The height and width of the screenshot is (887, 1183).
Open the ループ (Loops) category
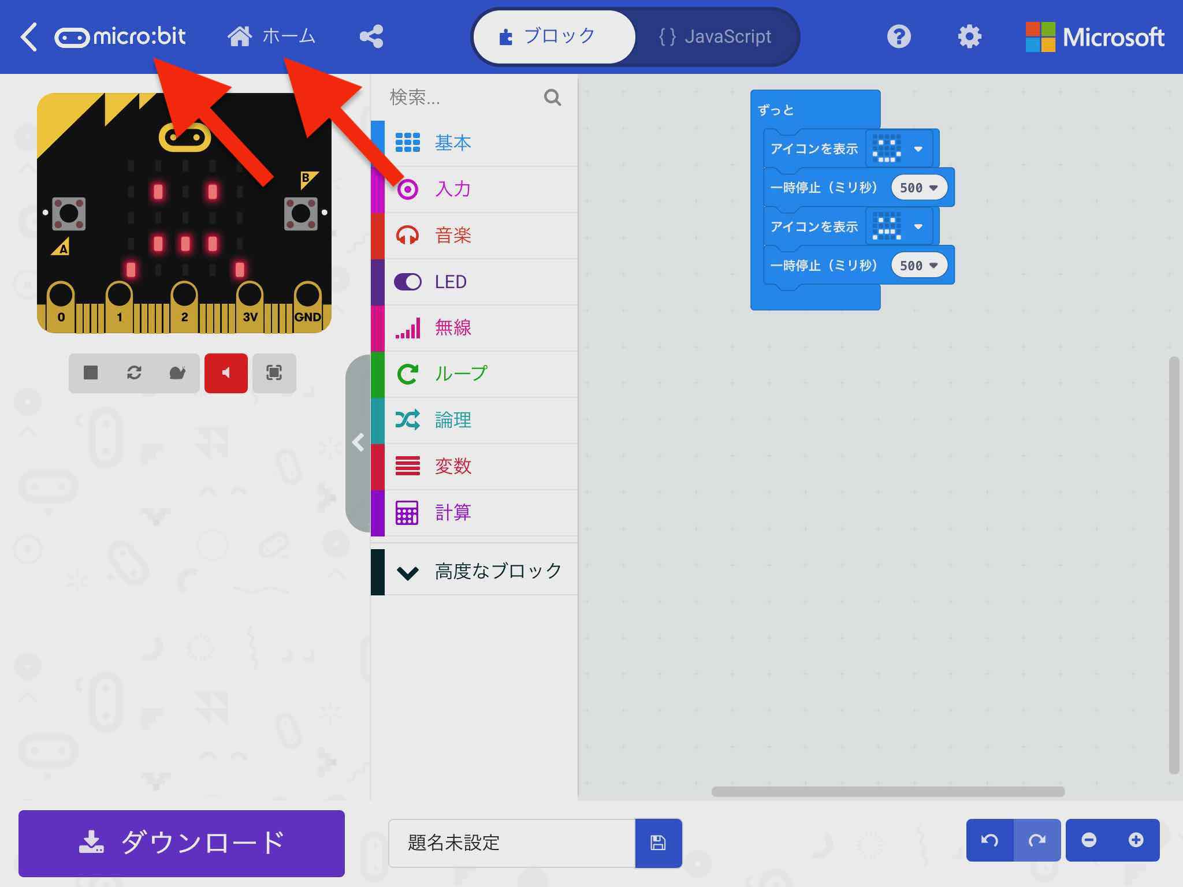point(459,374)
